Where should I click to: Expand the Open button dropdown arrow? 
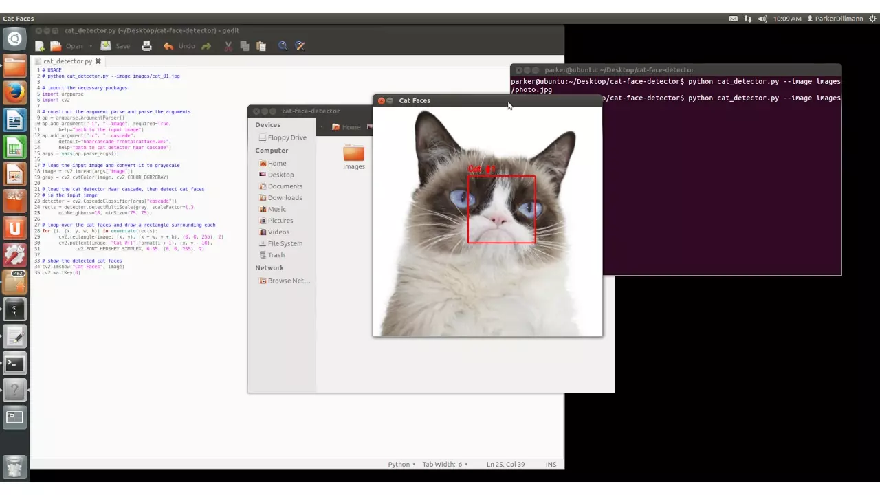[x=90, y=45]
